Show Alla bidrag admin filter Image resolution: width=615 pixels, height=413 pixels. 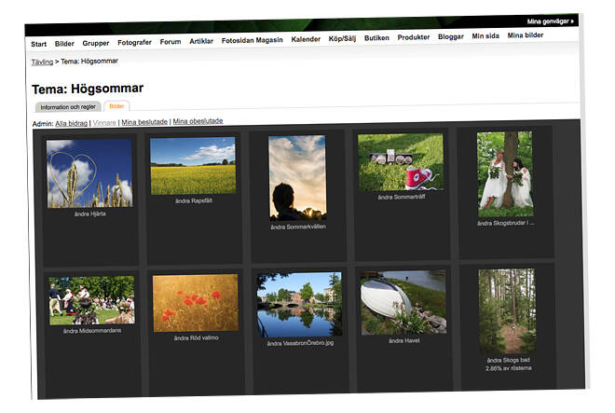coord(73,122)
